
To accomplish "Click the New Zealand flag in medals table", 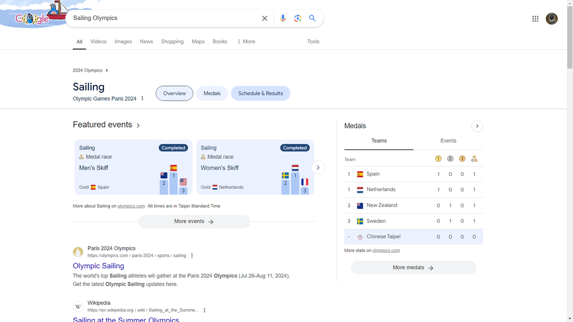I will click(x=360, y=206).
